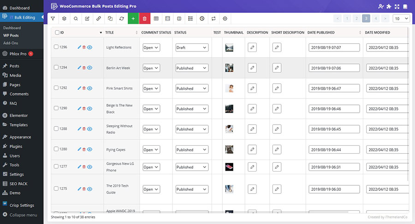
Task: Open the history clock icon
Action: click(x=202, y=18)
